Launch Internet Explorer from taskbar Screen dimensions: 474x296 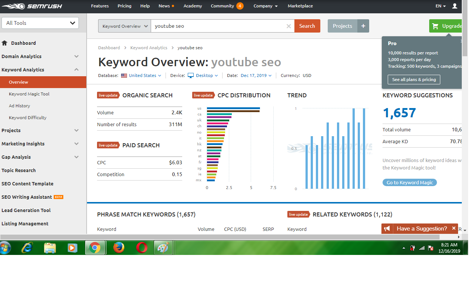pos(27,248)
